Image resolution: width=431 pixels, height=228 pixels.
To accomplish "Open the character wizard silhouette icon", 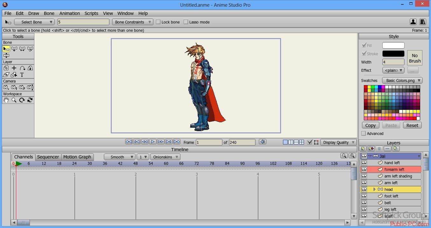I will coord(413,22).
